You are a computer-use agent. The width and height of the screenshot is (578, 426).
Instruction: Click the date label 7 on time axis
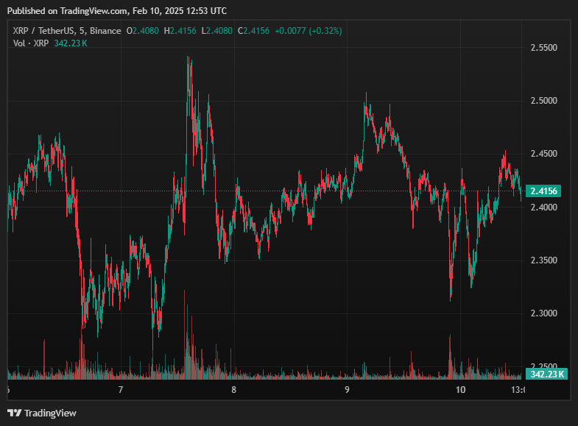coord(121,389)
